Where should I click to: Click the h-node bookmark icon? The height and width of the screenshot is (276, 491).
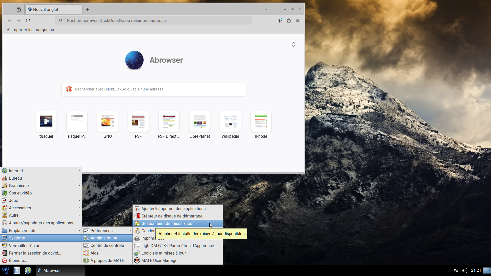(261, 121)
